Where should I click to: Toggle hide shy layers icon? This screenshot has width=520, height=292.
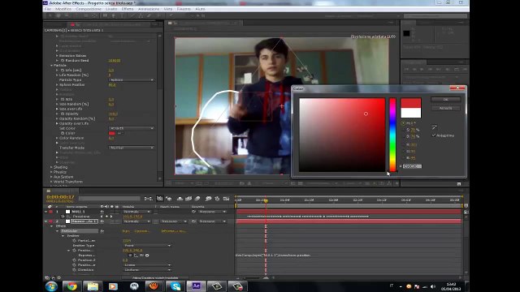[180, 199]
